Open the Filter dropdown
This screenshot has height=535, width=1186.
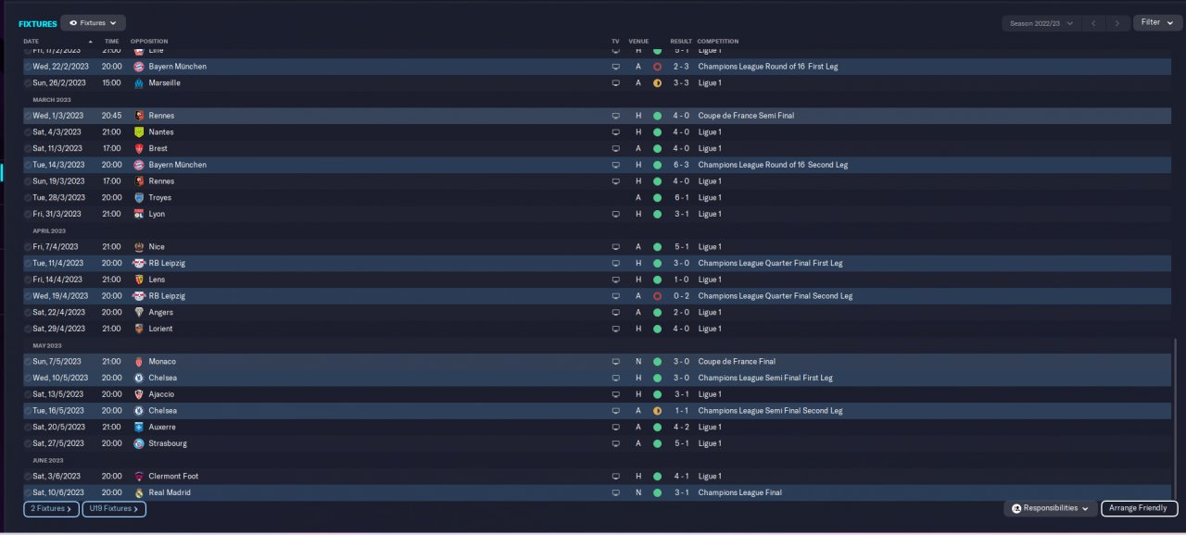[1157, 22]
